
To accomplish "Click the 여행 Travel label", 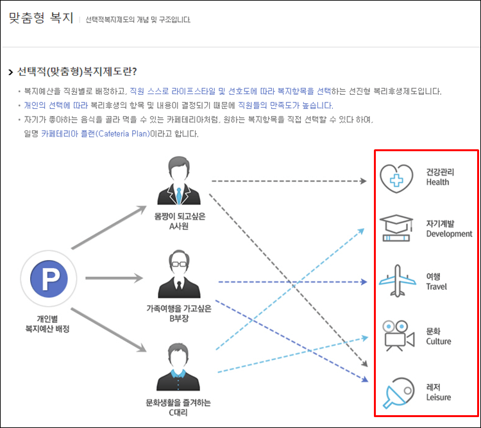I will click(x=436, y=281).
